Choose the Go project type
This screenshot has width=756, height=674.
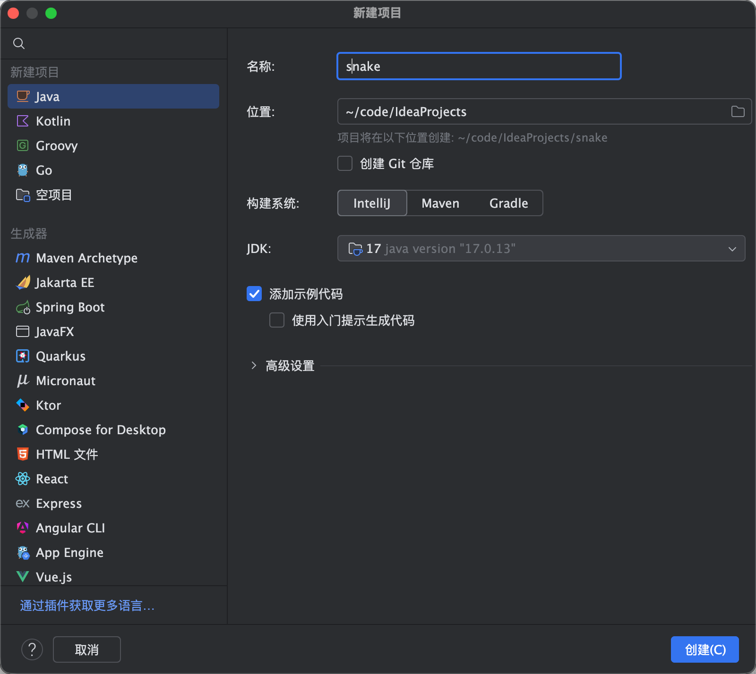tap(113, 170)
